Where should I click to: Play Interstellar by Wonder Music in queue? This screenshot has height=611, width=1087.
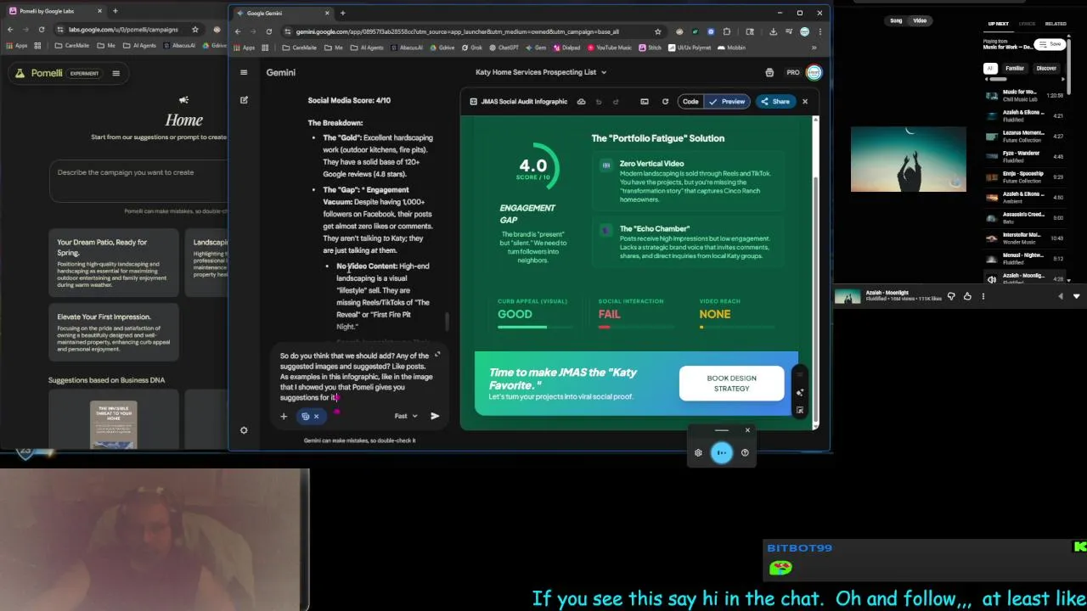tap(1025, 238)
